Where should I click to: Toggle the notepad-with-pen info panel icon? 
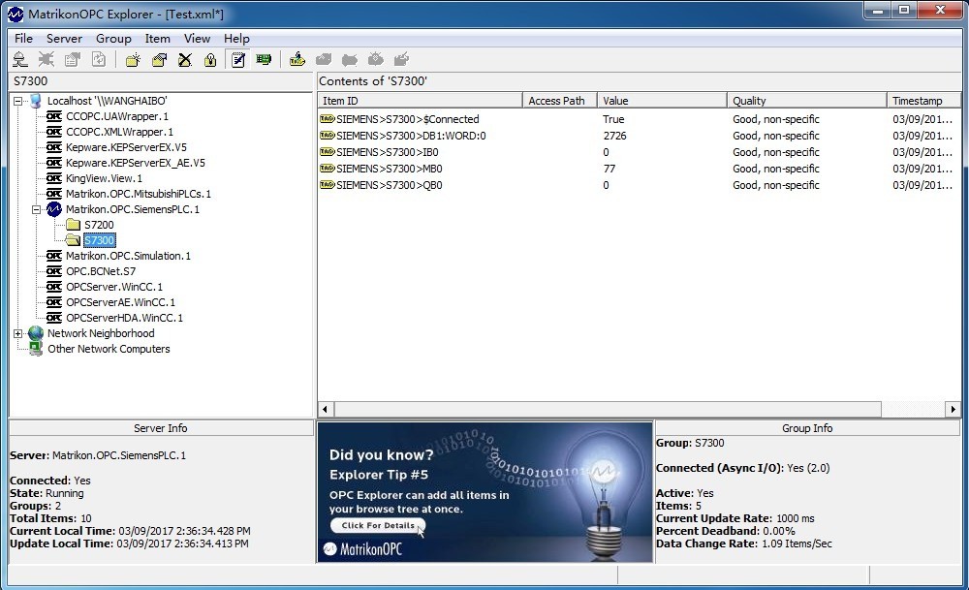(x=238, y=59)
